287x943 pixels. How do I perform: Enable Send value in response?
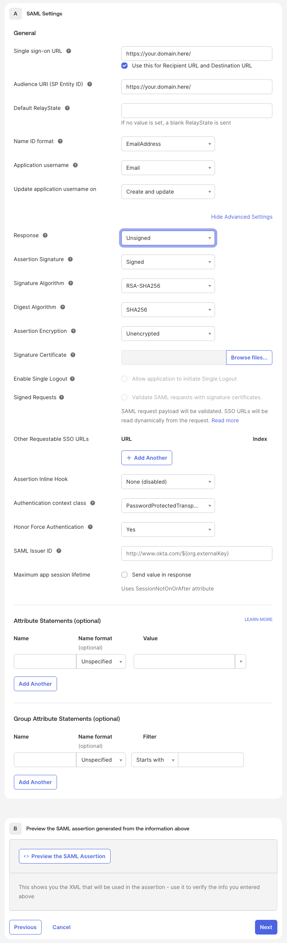pos(124,574)
